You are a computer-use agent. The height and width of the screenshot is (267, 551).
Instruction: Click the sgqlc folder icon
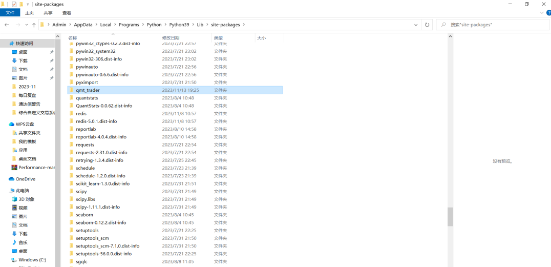point(71,261)
